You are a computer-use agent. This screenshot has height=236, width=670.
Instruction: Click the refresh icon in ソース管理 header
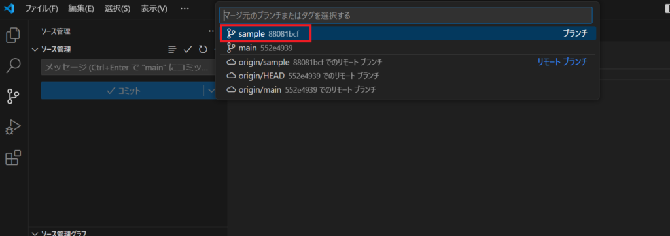coord(203,50)
